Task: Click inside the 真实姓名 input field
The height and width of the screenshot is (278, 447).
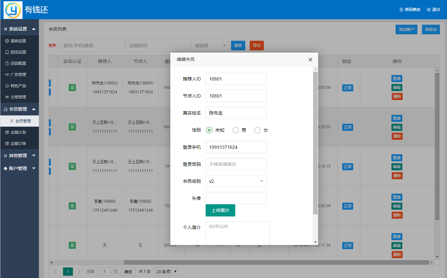Action: tap(236, 113)
